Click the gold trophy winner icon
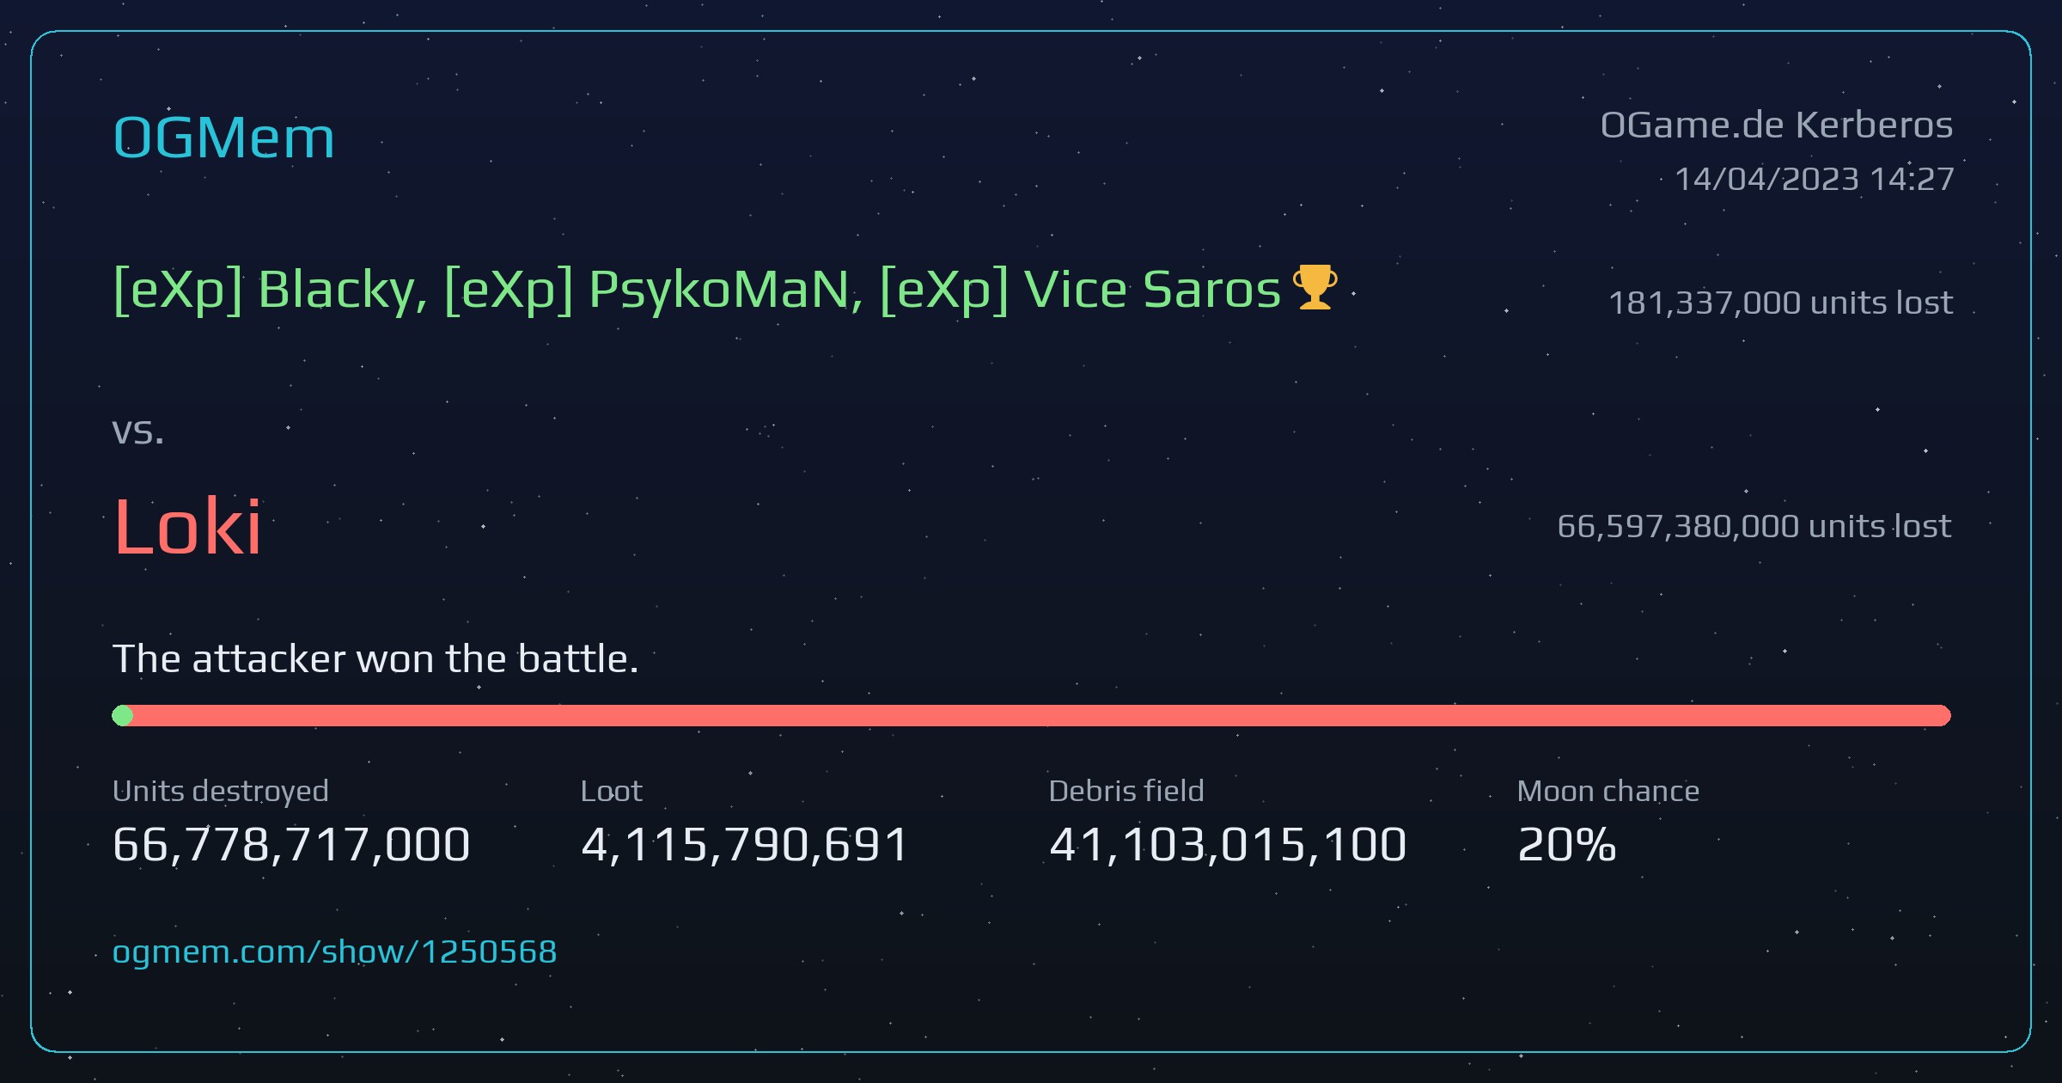This screenshot has width=2062, height=1083. [x=1315, y=287]
